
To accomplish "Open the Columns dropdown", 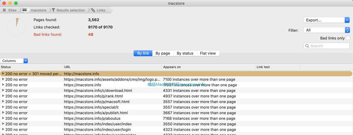I will [14, 61].
